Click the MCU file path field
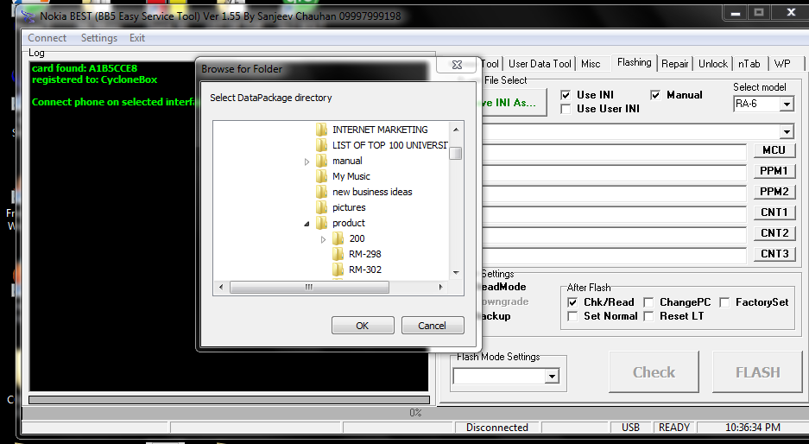This screenshot has height=444, width=809. tap(614, 152)
